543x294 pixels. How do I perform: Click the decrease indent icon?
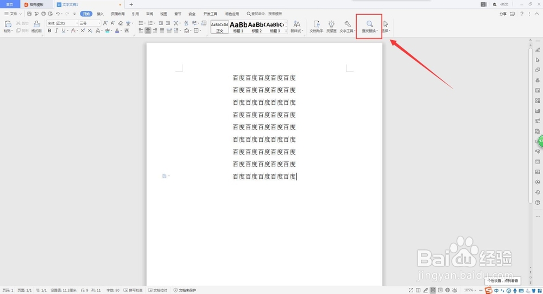coord(161,23)
